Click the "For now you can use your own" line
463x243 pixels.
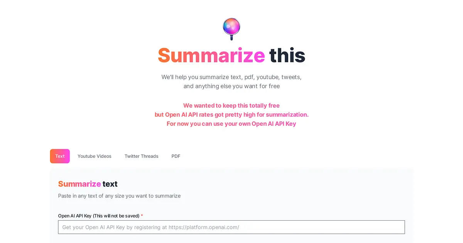231,124
